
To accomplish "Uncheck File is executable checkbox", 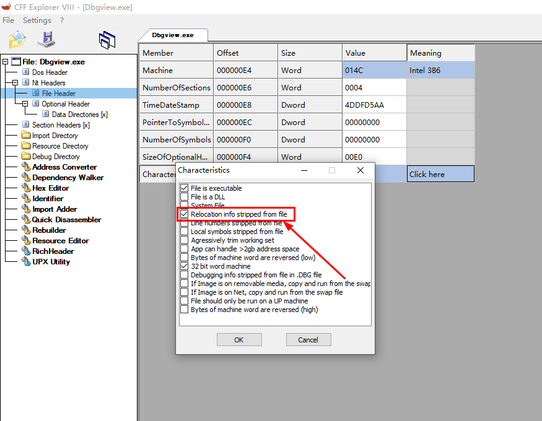I will click(184, 188).
